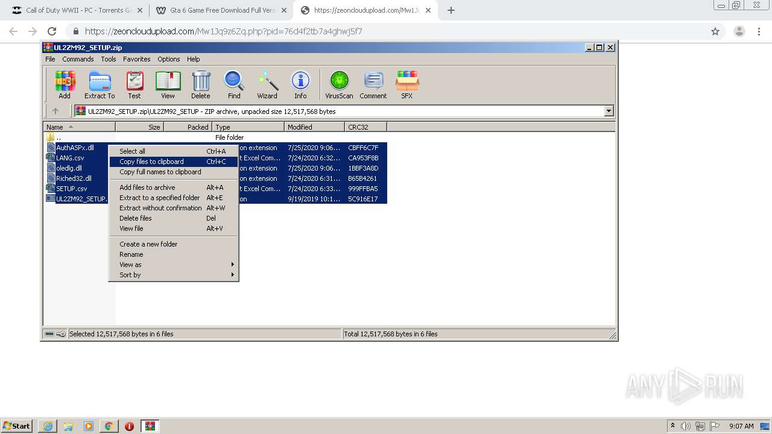Viewport: 772px width, 434px height.
Task: Click the Add toolbar icon
Action: [65, 84]
